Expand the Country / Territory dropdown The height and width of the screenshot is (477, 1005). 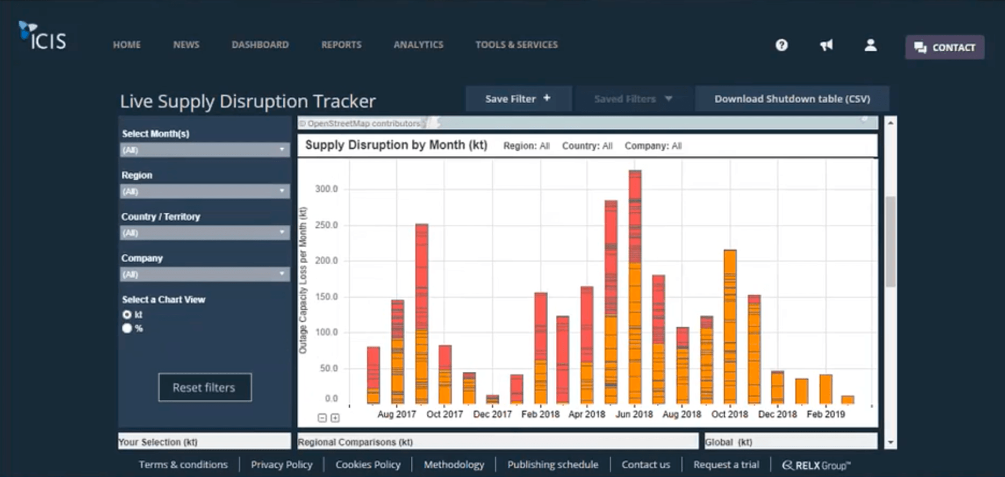click(204, 233)
